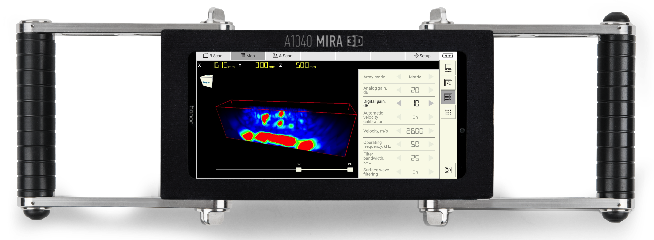
Task: Click left arrow for Surface-wave filtering
Action: tap(399, 172)
